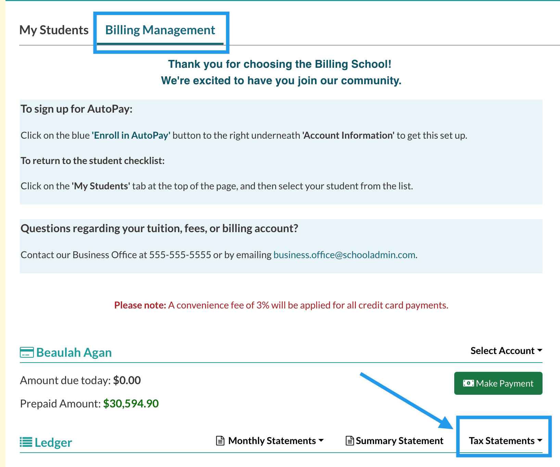The image size is (560, 467).
Task: Click the green prepaid amount $30,594.90
Action: [x=131, y=404]
